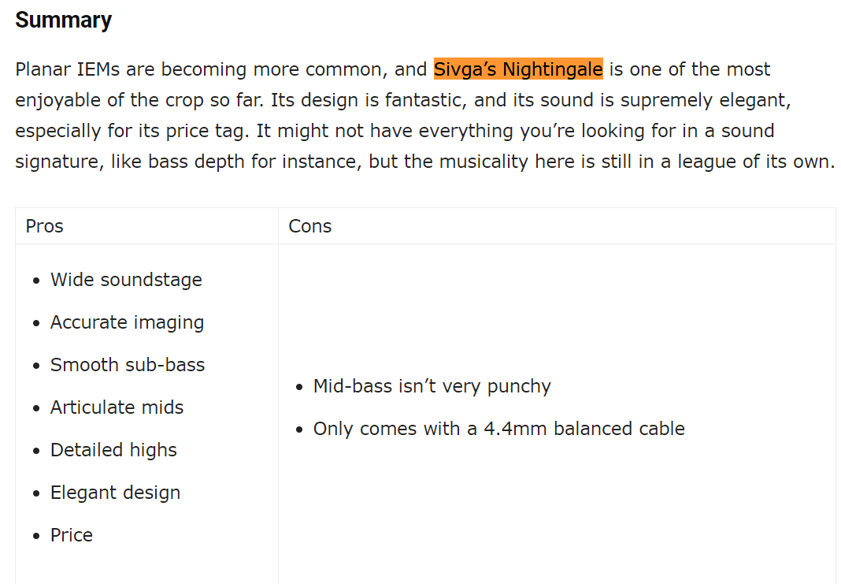The image size is (841, 584).
Task: Click the Articulate mids entry
Action: coord(117,407)
